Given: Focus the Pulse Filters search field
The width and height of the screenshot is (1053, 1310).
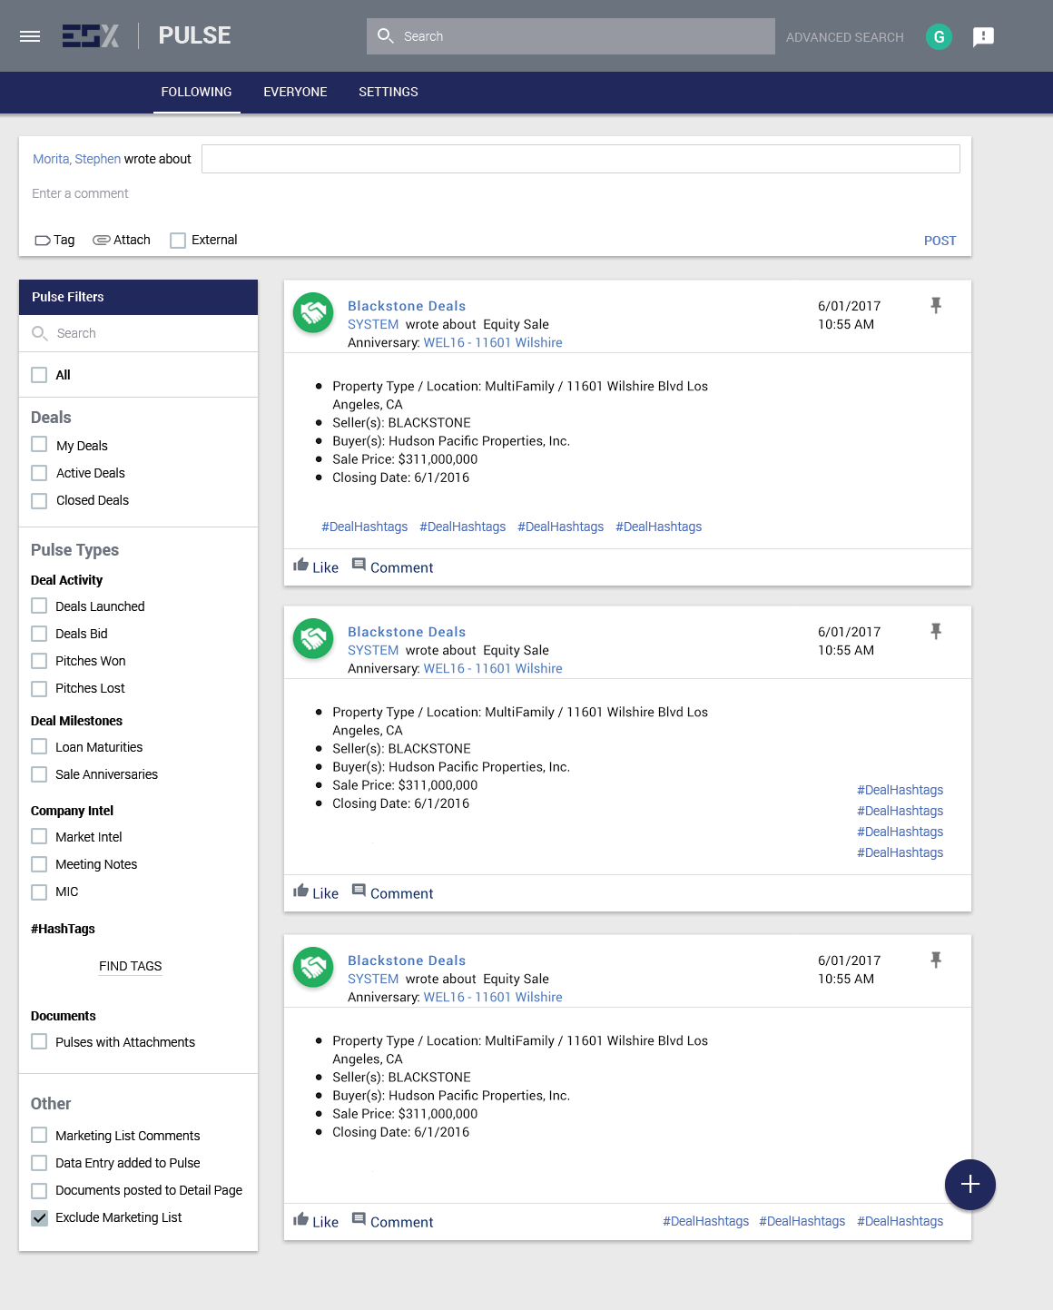Looking at the screenshot, I should 138,333.
